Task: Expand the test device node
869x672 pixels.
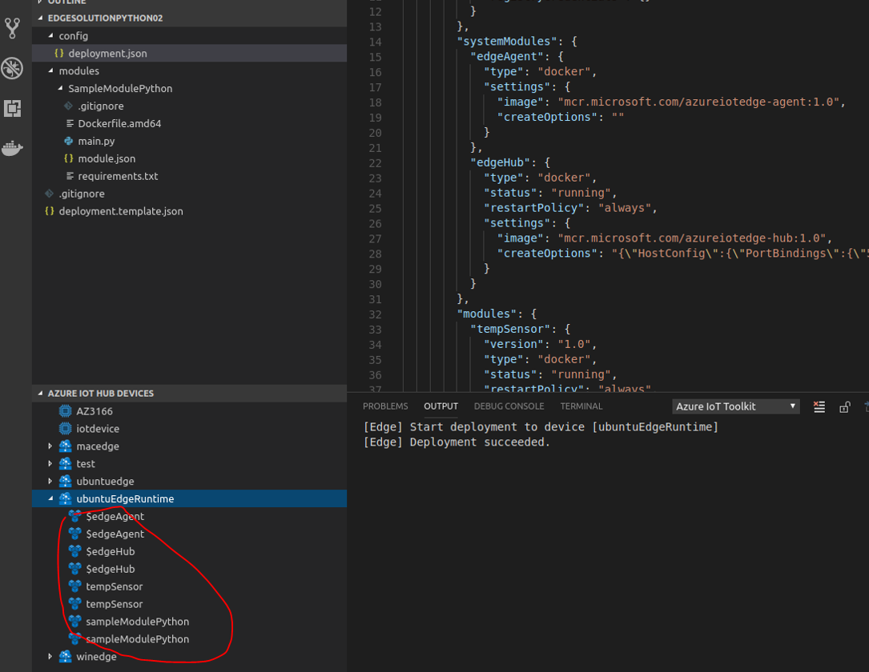Action: point(50,464)
